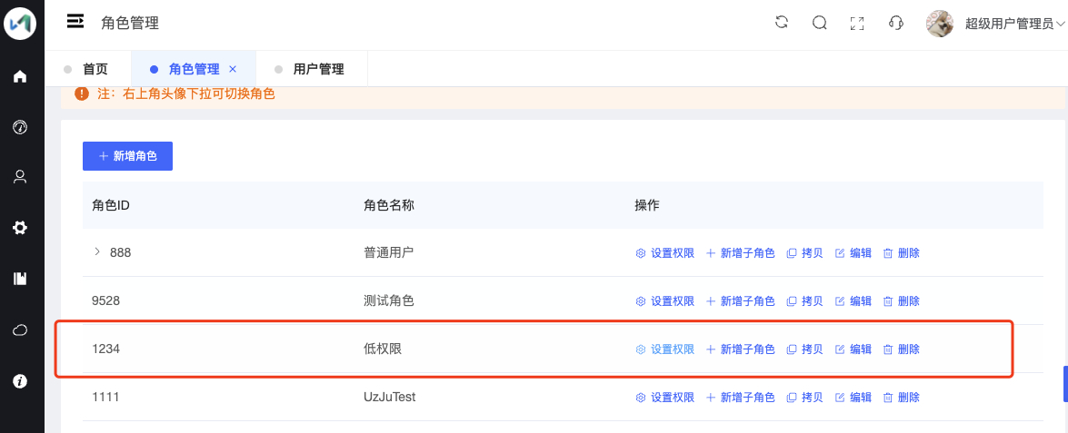Click the 新增角色 button
The width and height of the screenshot is (1068, 433).
pos(127,156)
